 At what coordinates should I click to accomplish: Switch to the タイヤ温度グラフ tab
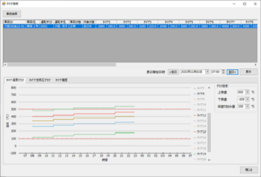point(15,80)
